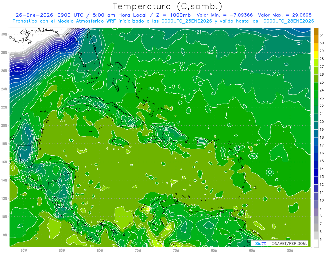The width and height of the screenshot is (329, 254).
Task: Click legend value 5
Action: point(321,240)
